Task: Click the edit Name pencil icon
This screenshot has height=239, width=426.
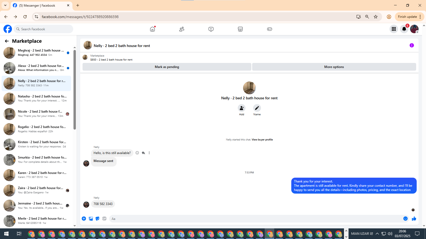Action: point(257,108)
